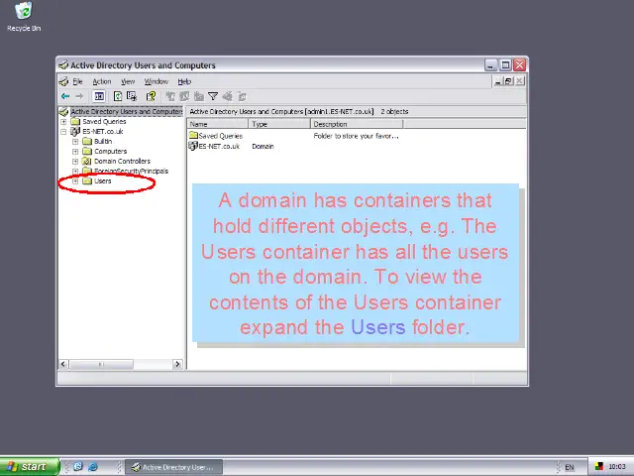Select Domain Controllers in tree

122,161
